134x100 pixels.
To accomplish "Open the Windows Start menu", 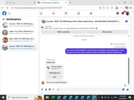I will click(x=3, y=97).
